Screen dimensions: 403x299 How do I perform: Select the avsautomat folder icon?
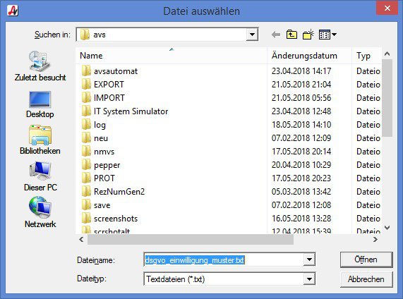click(86, 71)
